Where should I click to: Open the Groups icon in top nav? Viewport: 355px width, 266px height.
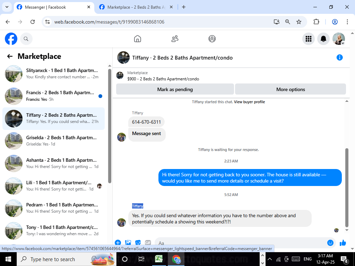[212, 39]
